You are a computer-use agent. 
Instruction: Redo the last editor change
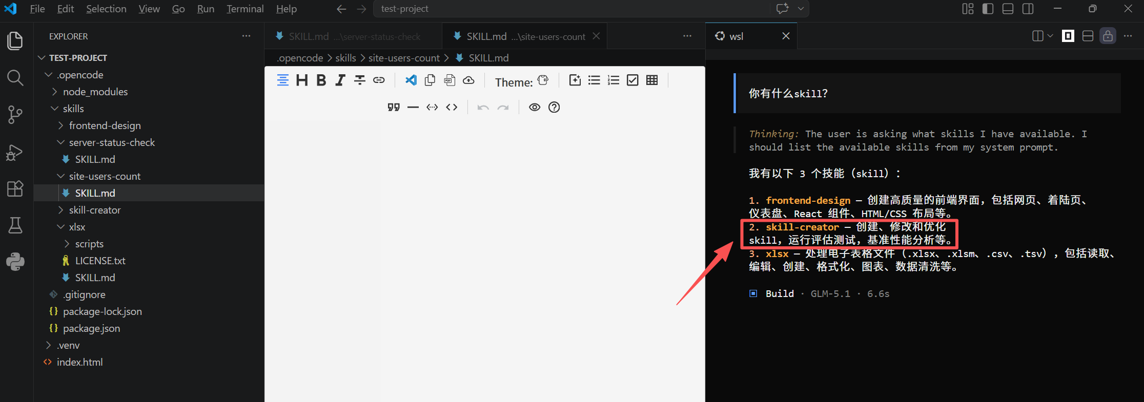[x=503, y=107]
